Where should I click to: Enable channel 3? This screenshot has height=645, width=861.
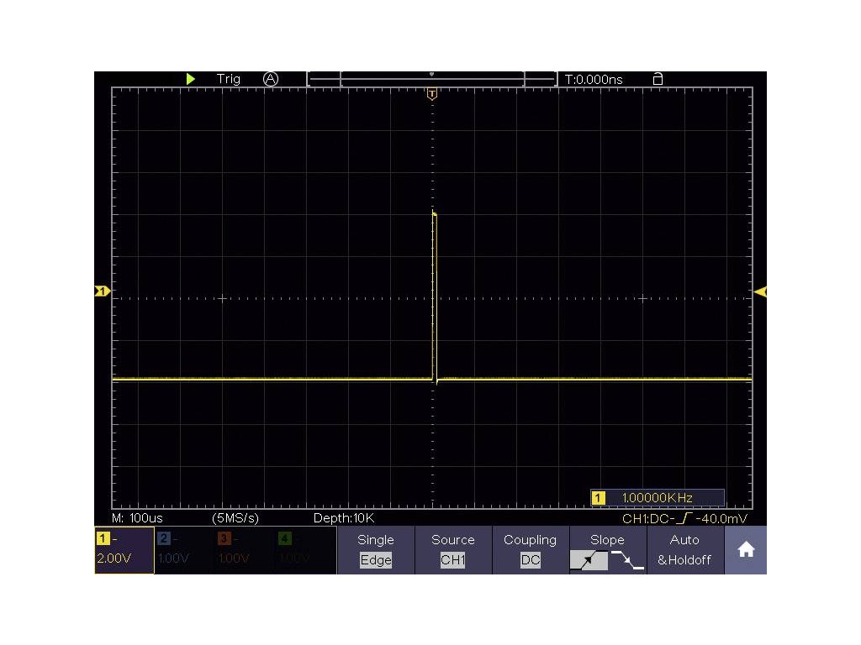[x=245, y=550]
